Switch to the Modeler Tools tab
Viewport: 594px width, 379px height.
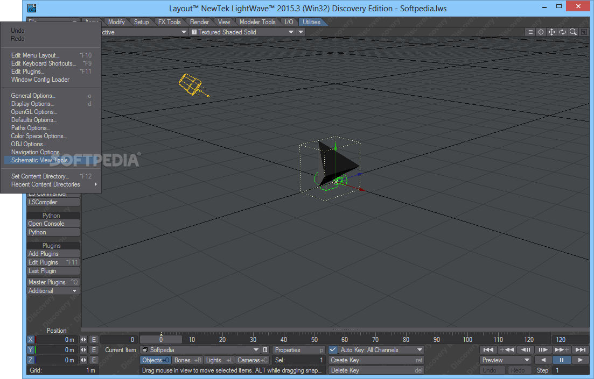point(257,22)
